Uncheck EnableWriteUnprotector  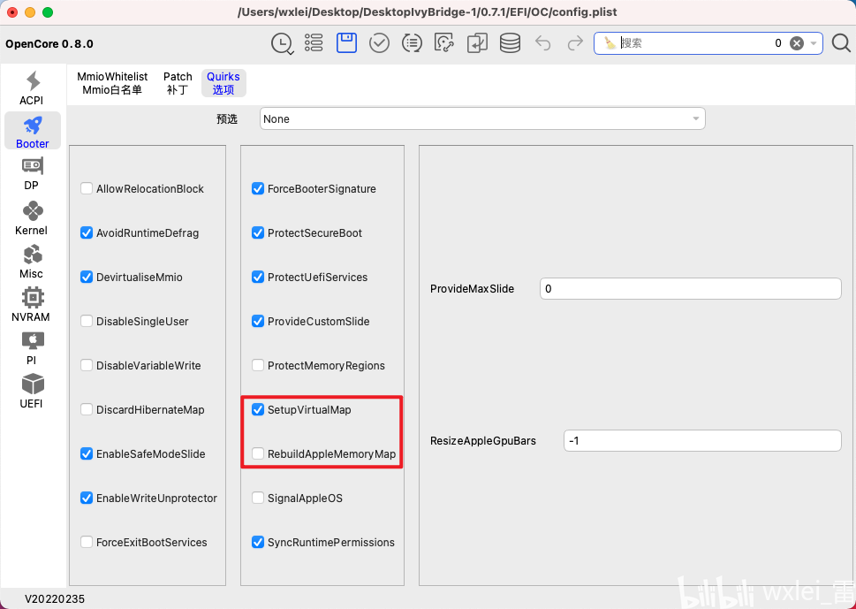pyautogui.click(x=87, y=499)
